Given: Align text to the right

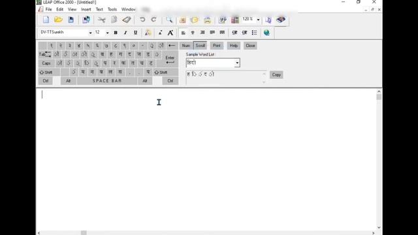Looking at the screenshot, I should (x=202, y=33).
